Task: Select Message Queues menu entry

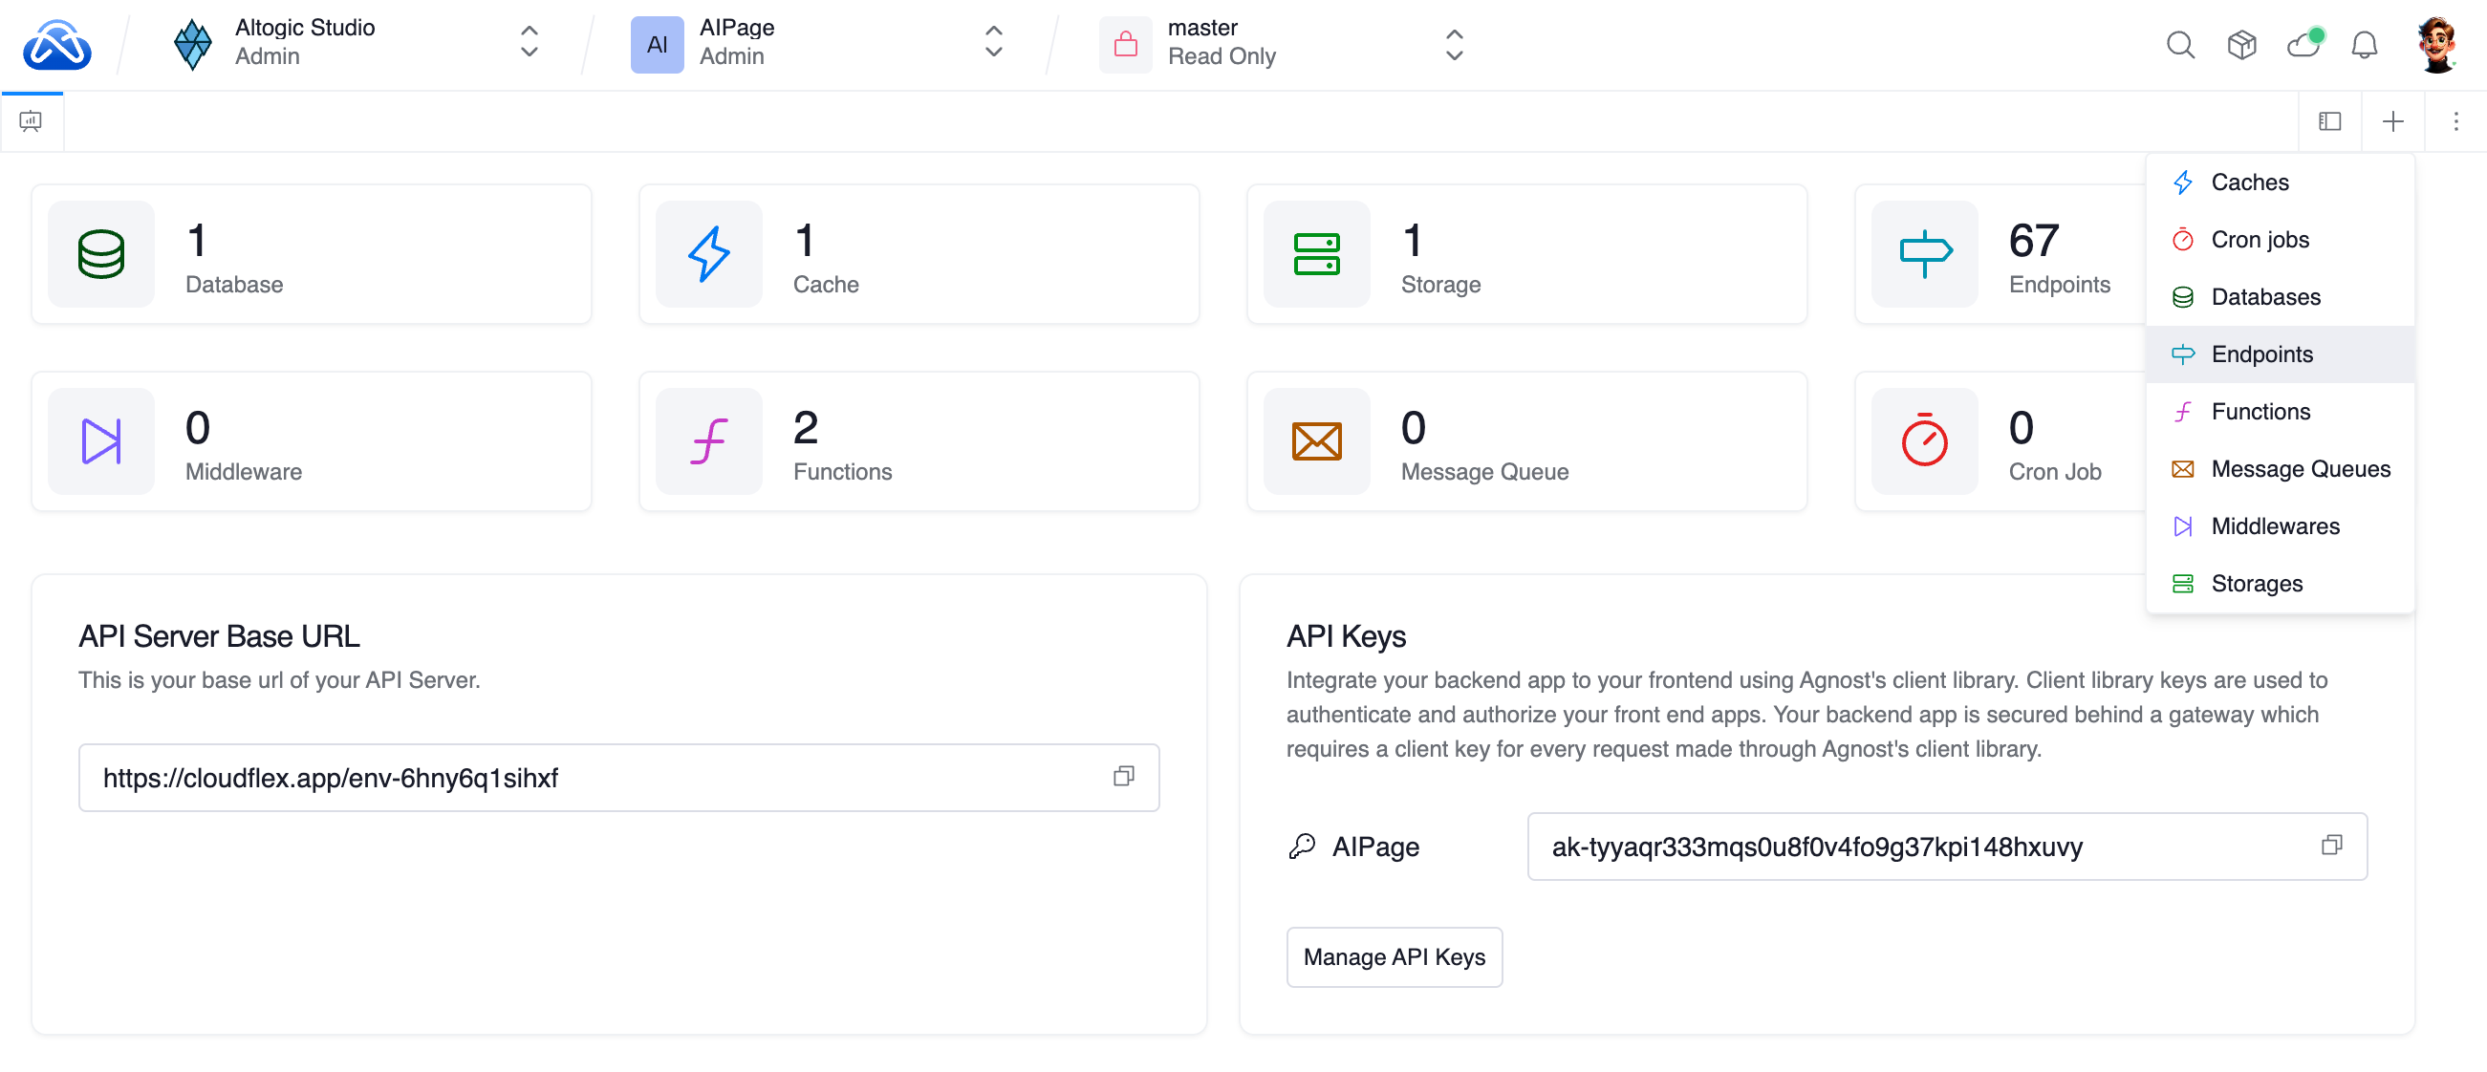Action: point(2300,469)
